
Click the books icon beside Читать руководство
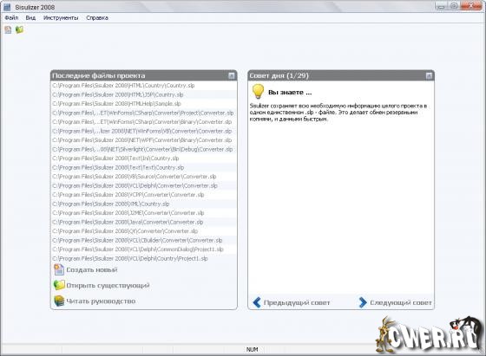click(x=59, y=301)
